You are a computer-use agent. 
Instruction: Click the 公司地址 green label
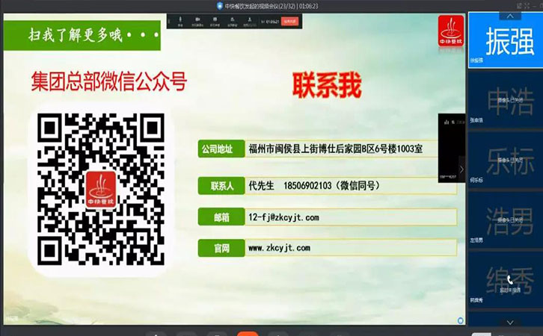pyautogui.click(x=221, y=149)
